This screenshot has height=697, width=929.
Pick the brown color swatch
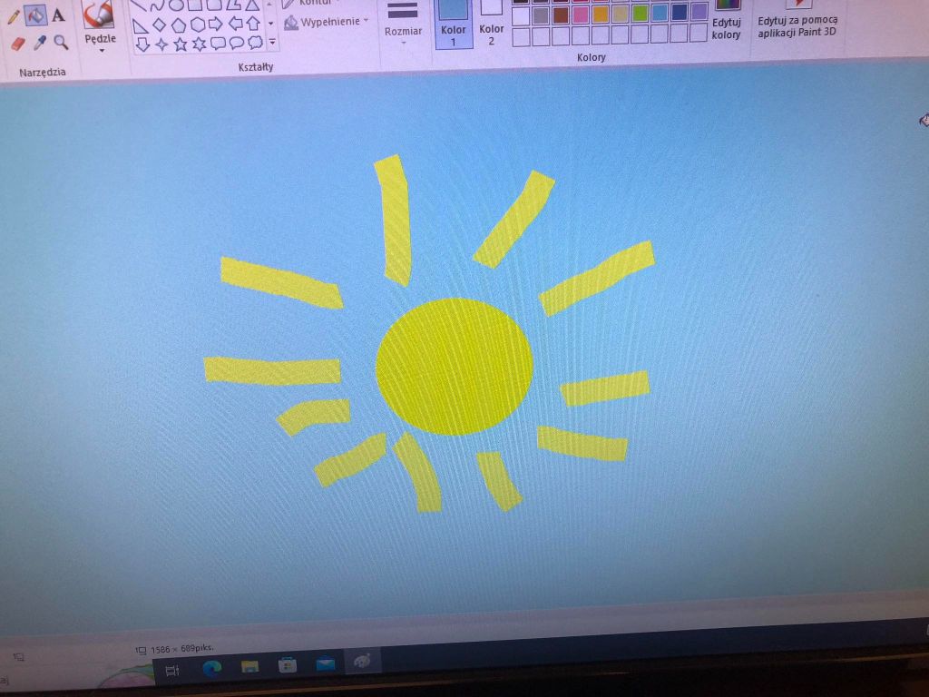(560, 15)
